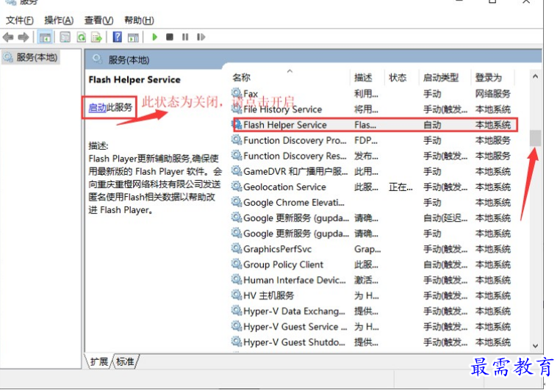Click the 启动 link to start service
The height and width of the screenshot is (390, 560).
[x=97, y=107]
